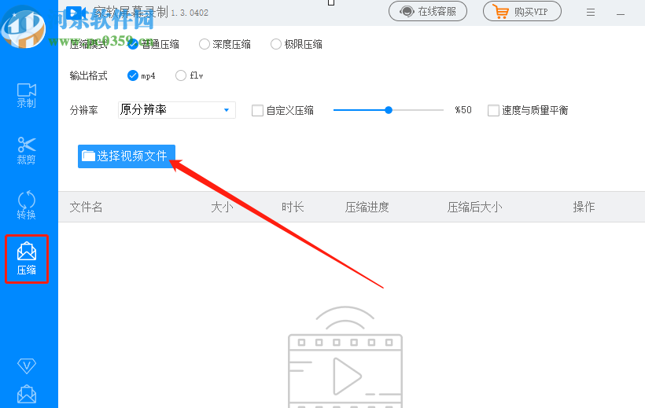Click the 购买VIP purchase button
645x408 pixels.
click(522, 11)
